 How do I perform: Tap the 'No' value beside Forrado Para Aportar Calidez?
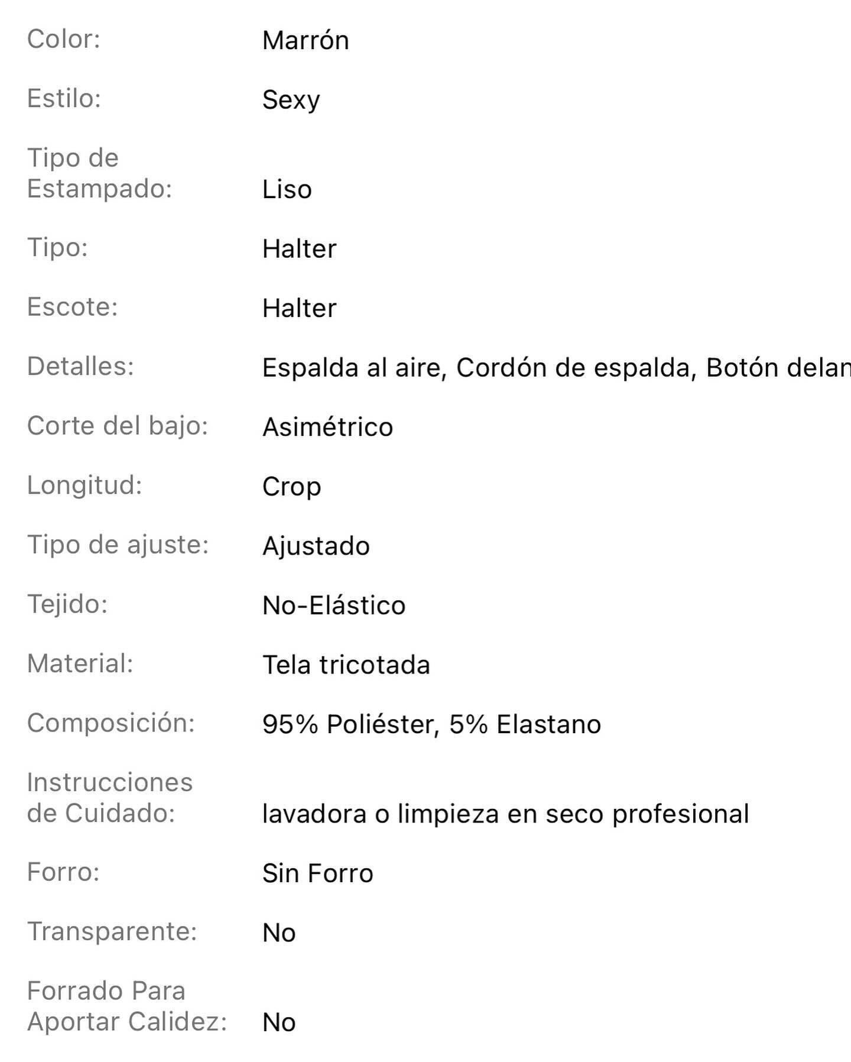pyautogui.click(x=279, y=1022)
